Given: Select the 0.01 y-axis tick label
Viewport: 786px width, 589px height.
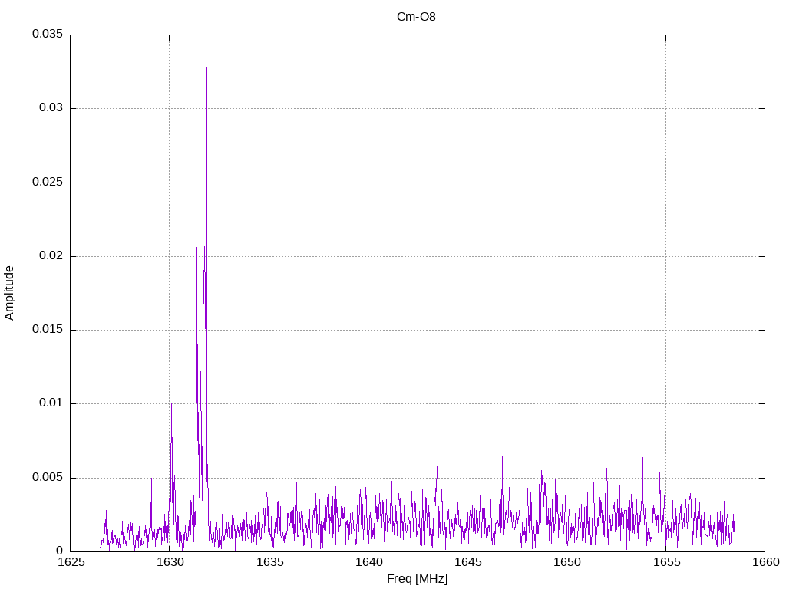Looking at the screenshot, I should click(50, 403).
